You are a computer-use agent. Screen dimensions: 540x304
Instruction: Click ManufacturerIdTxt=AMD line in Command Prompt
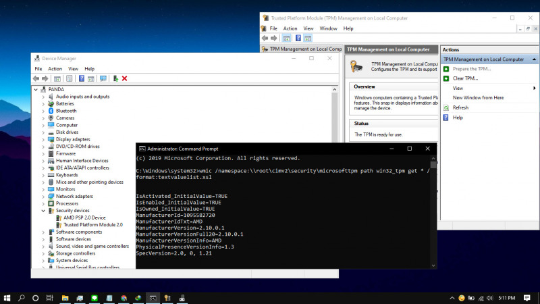click(x=169, y=222)
